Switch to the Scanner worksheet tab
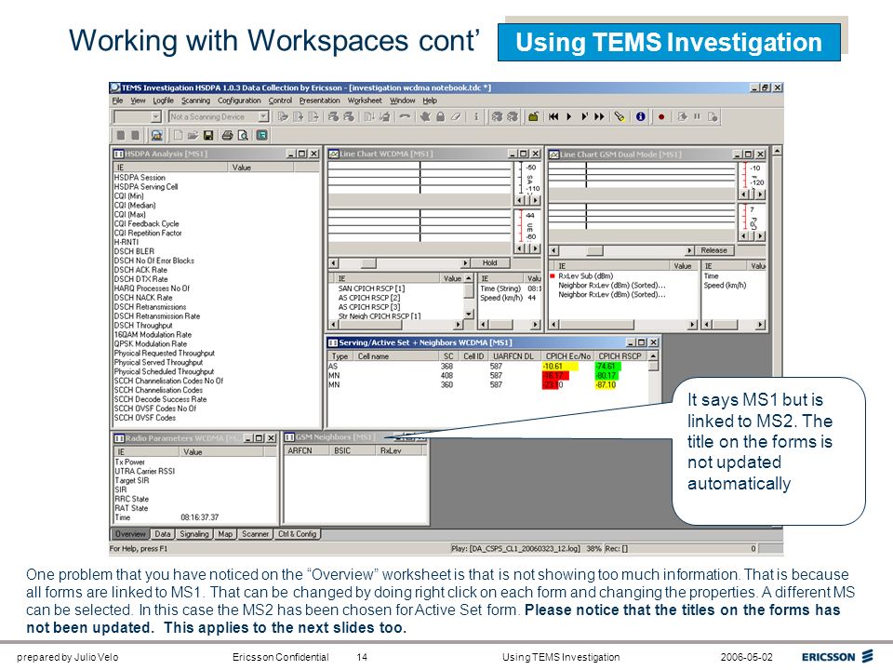 tap(255, 534)
